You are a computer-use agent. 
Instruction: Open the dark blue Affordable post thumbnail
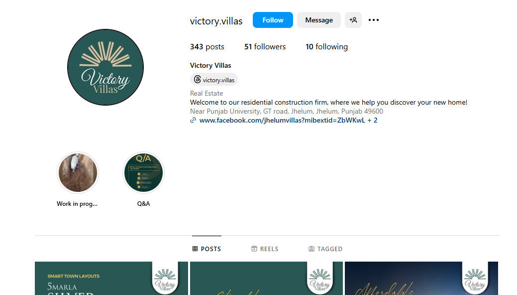tap(421, 278)
